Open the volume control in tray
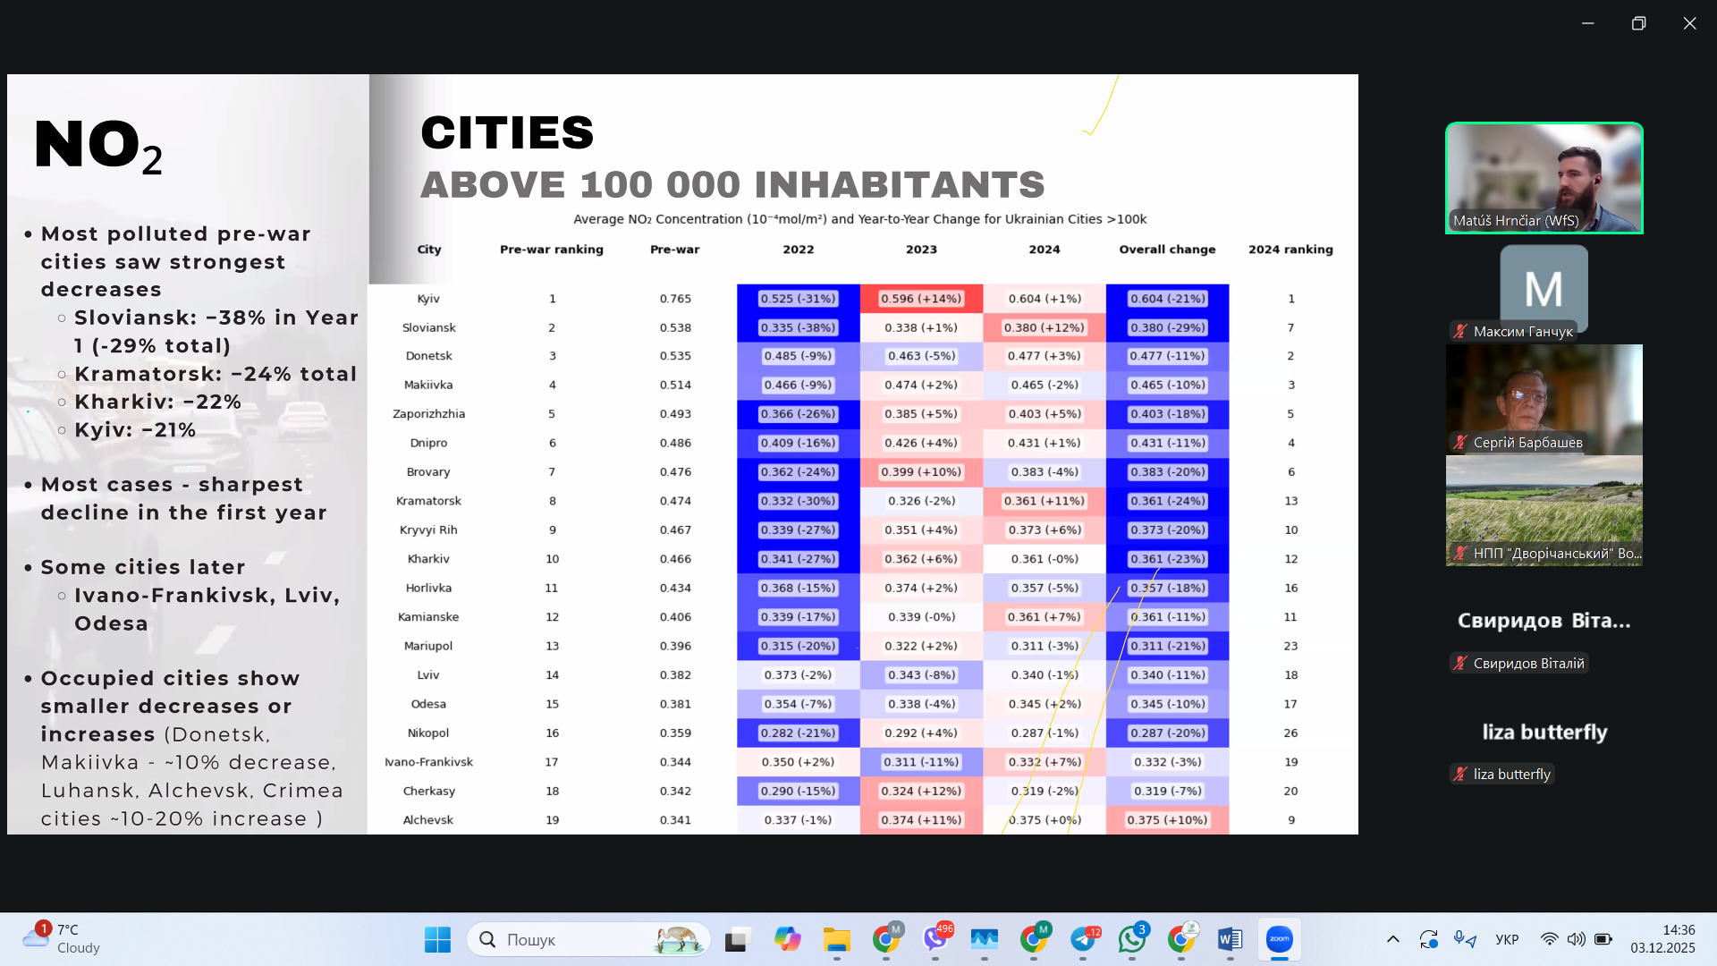 click(x=1576, y=939)
